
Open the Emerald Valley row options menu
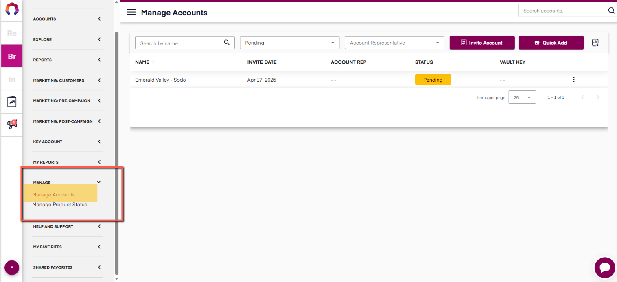coord(573,80)
